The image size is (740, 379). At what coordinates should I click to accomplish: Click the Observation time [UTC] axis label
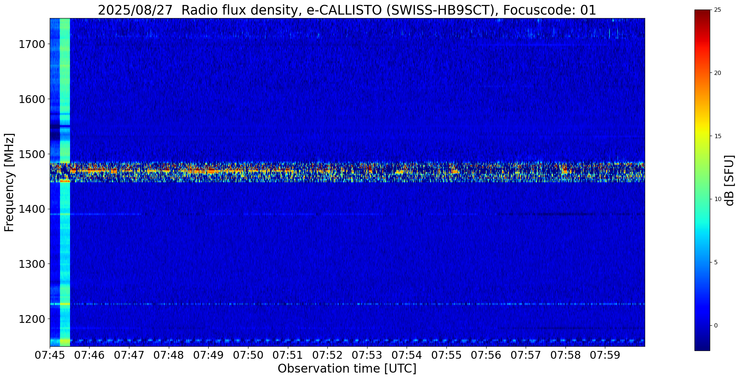(347, 369)
